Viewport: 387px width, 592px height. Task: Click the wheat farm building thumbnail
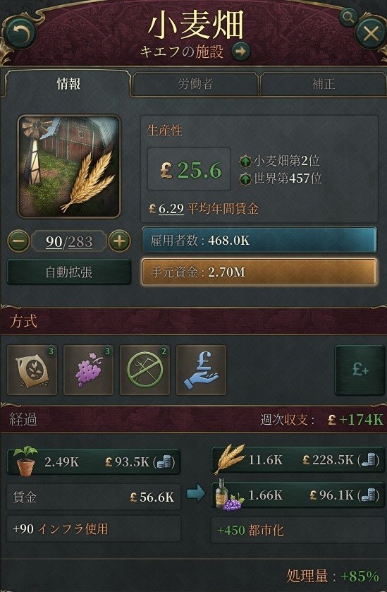(69, 167)
